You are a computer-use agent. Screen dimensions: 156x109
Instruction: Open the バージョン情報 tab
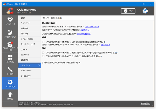point(29,71)
